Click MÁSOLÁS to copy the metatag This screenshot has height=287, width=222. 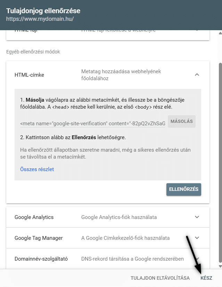(181, 121)
